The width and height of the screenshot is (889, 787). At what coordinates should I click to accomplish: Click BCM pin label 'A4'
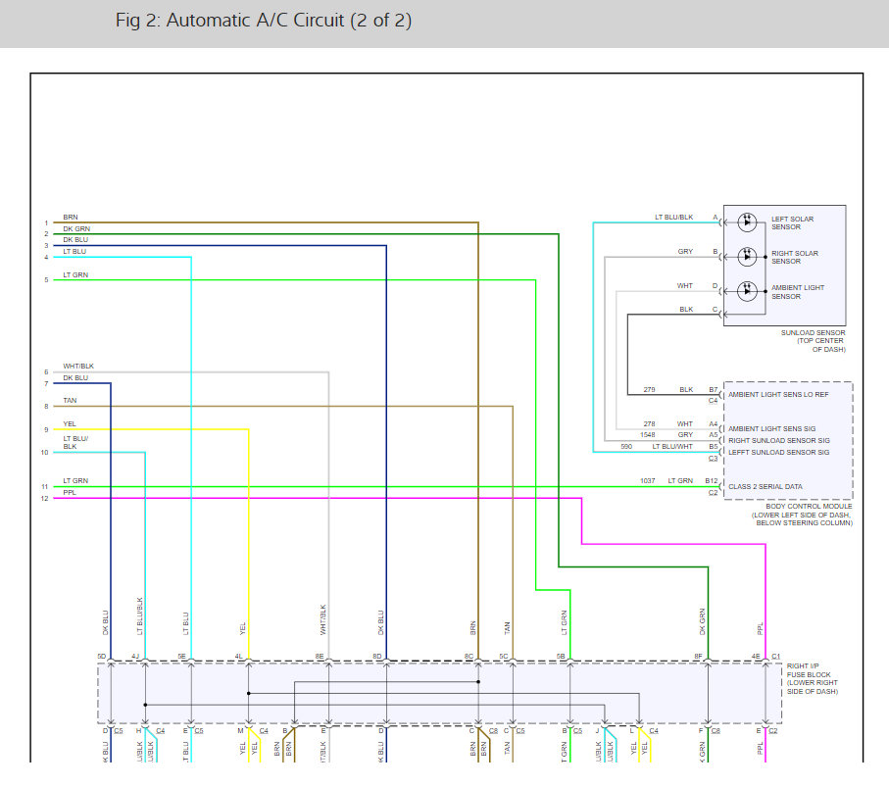(714, 424)
